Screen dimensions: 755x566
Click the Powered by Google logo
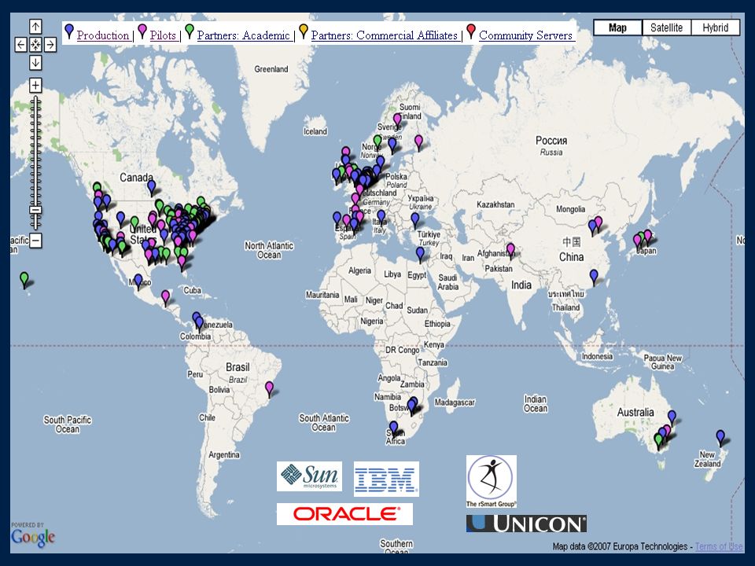(x=33, y=535)
